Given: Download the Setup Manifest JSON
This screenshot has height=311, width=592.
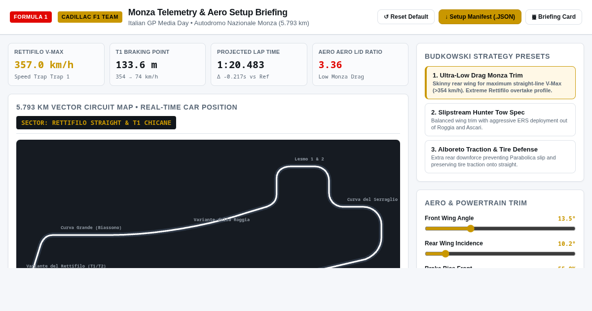Looking at the screenshot, I should [x=480, y=17].
